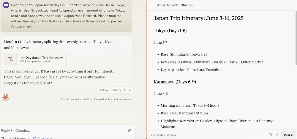This screenshot has width=297, height=139.
Task: Publish the itinerary artifact
Action: point(289,135)
